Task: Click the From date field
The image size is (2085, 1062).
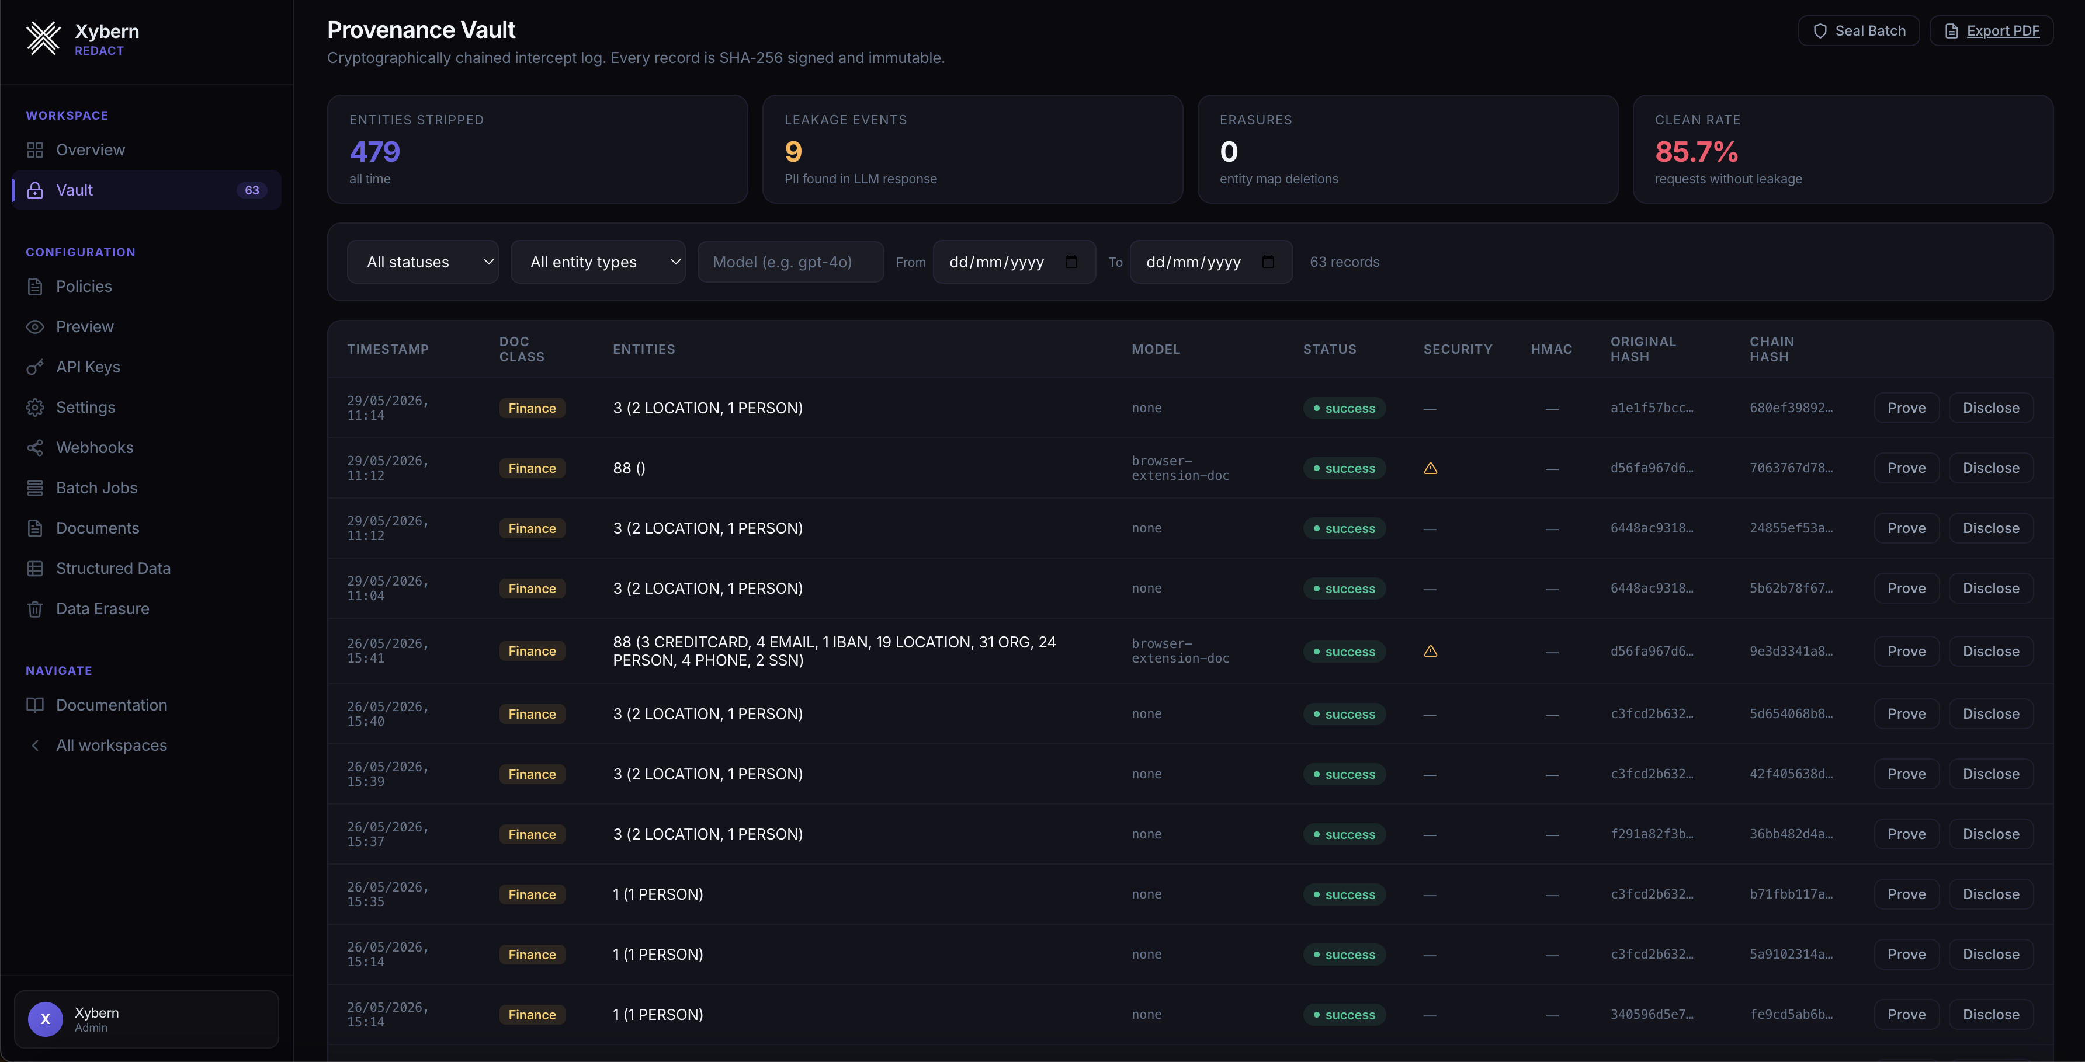Action: click(x=1014, y=262)
